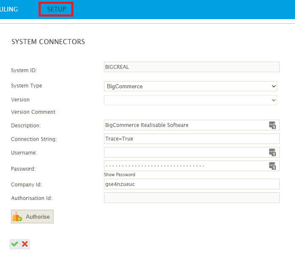The height and width of the screenshot is (259, 295).
Task: Click the Authorisation Id: label
Action: tap(32, 198)
